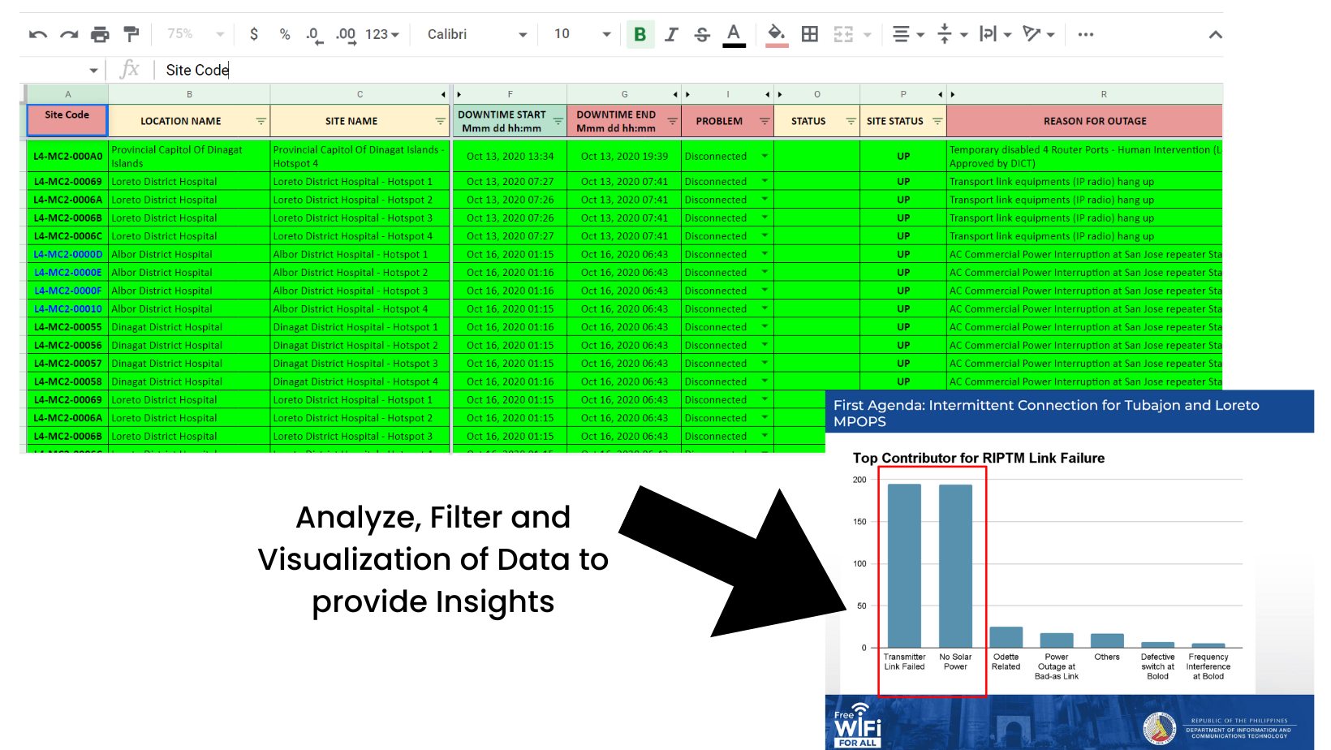Decrease decimal places

tap(314, 35)
